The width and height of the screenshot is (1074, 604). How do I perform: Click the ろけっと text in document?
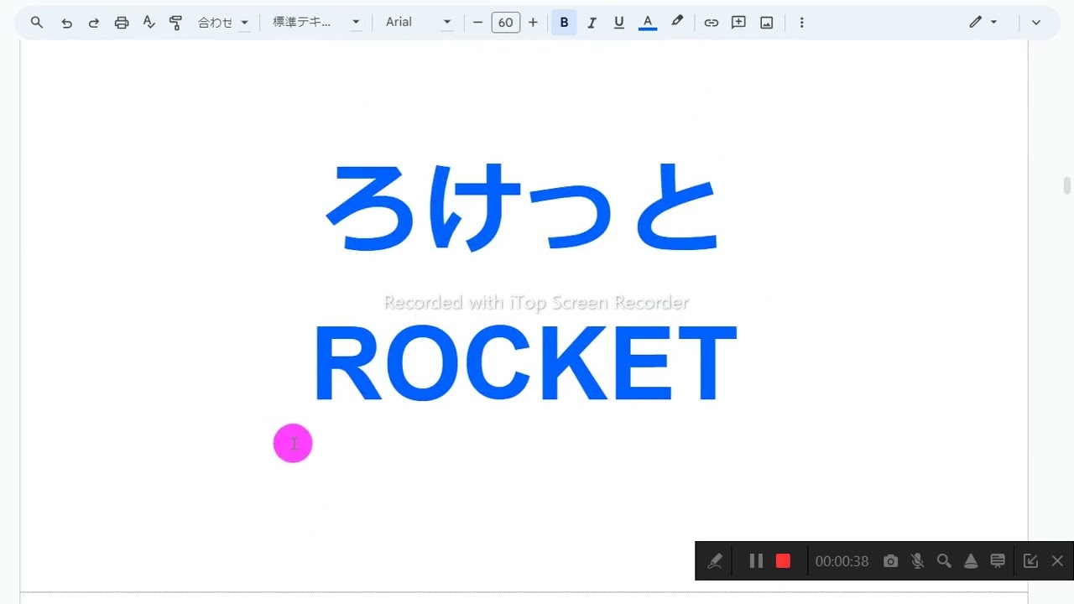click(521, 208)
